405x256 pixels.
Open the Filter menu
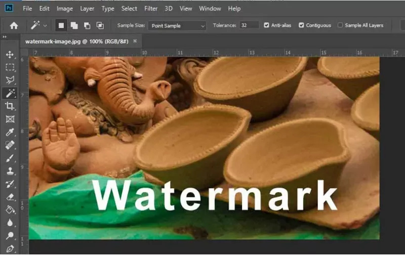(151, 9)
